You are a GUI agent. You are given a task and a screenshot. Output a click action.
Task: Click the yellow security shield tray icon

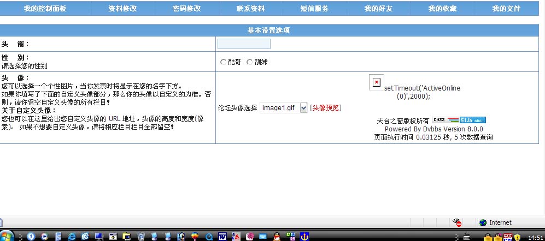(x=517, y=237)
